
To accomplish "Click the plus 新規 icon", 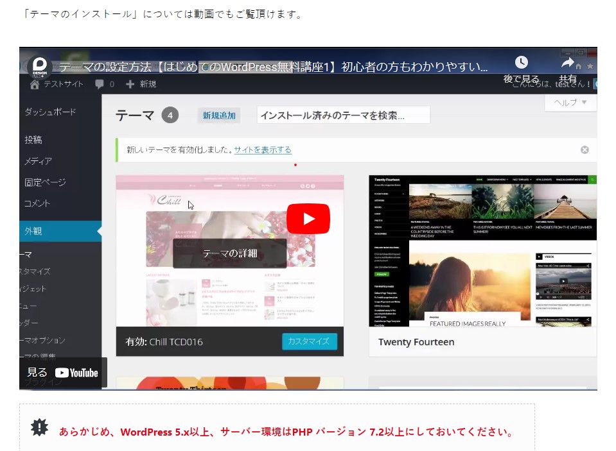I will point(130,84).
